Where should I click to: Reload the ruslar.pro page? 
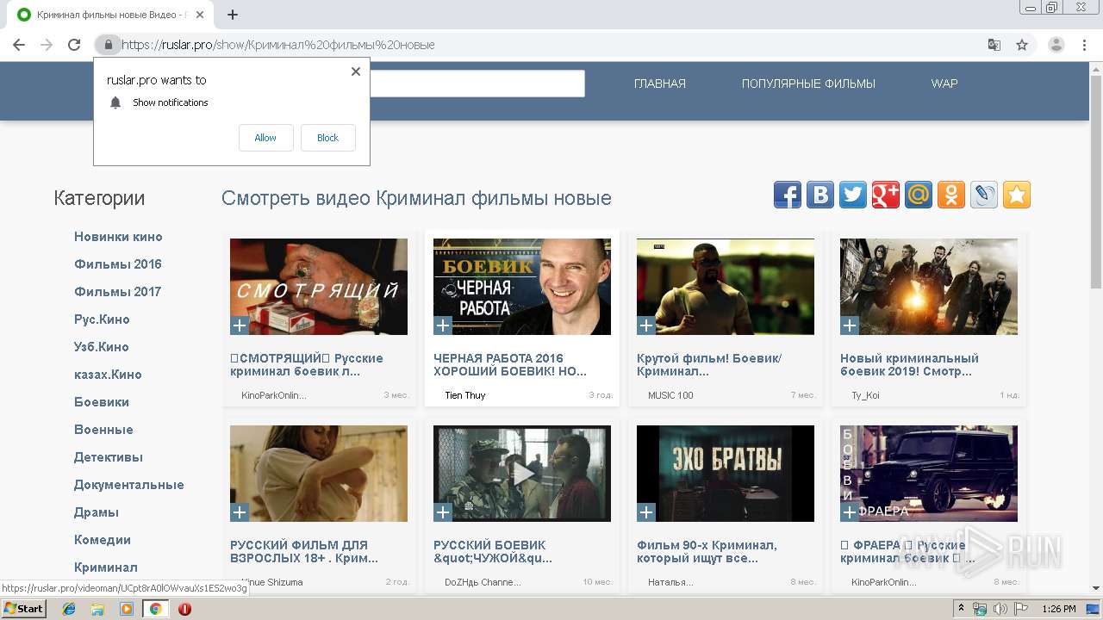(x=74, y=45)
